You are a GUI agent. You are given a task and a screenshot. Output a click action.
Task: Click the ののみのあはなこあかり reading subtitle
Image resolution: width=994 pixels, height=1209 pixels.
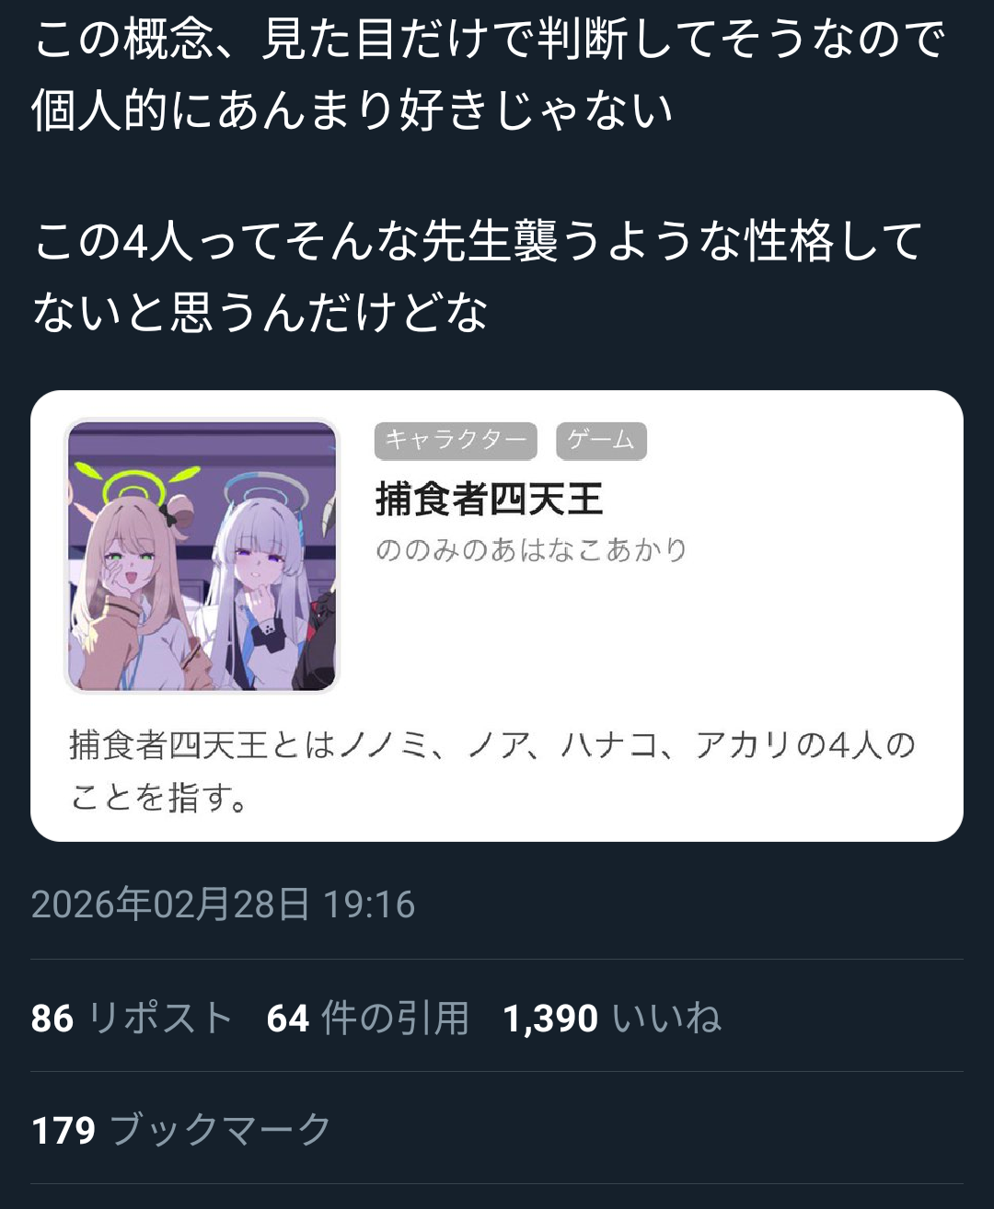point(531,550)
